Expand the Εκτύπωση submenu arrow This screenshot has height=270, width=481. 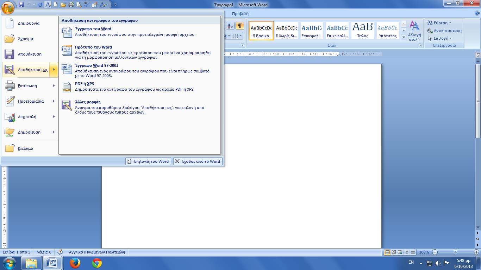click(54, 86)
